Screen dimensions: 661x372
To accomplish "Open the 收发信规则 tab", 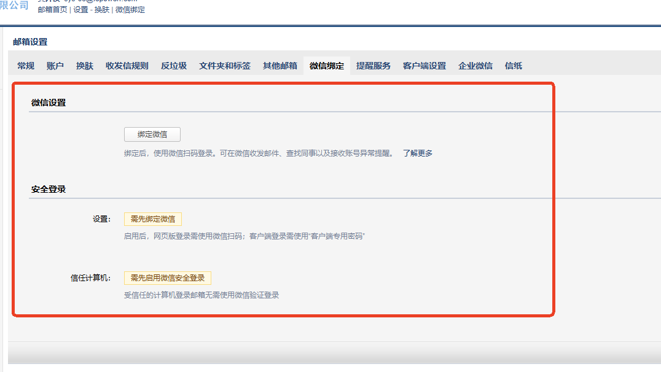I will click(127, 66).
